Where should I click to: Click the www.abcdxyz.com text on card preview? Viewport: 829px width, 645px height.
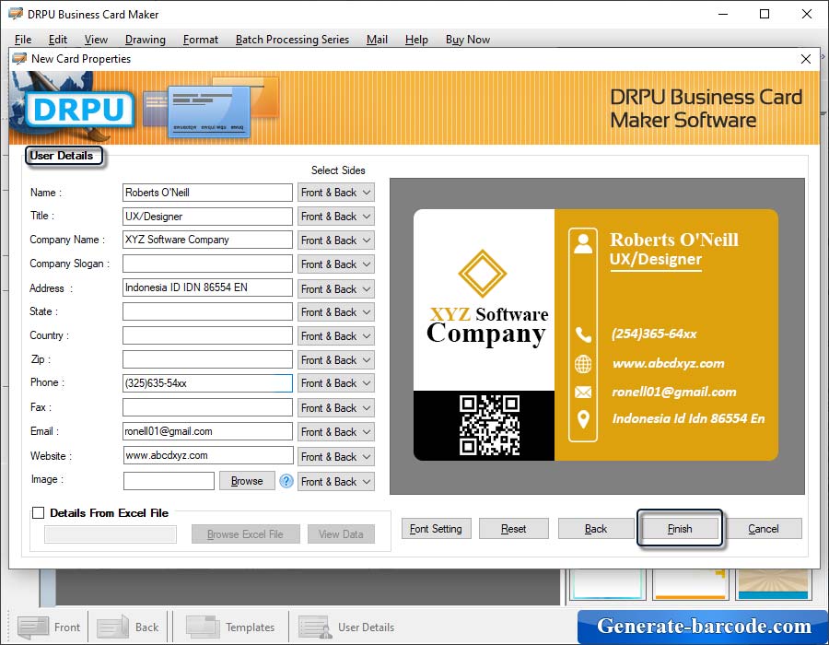(669, 364)
